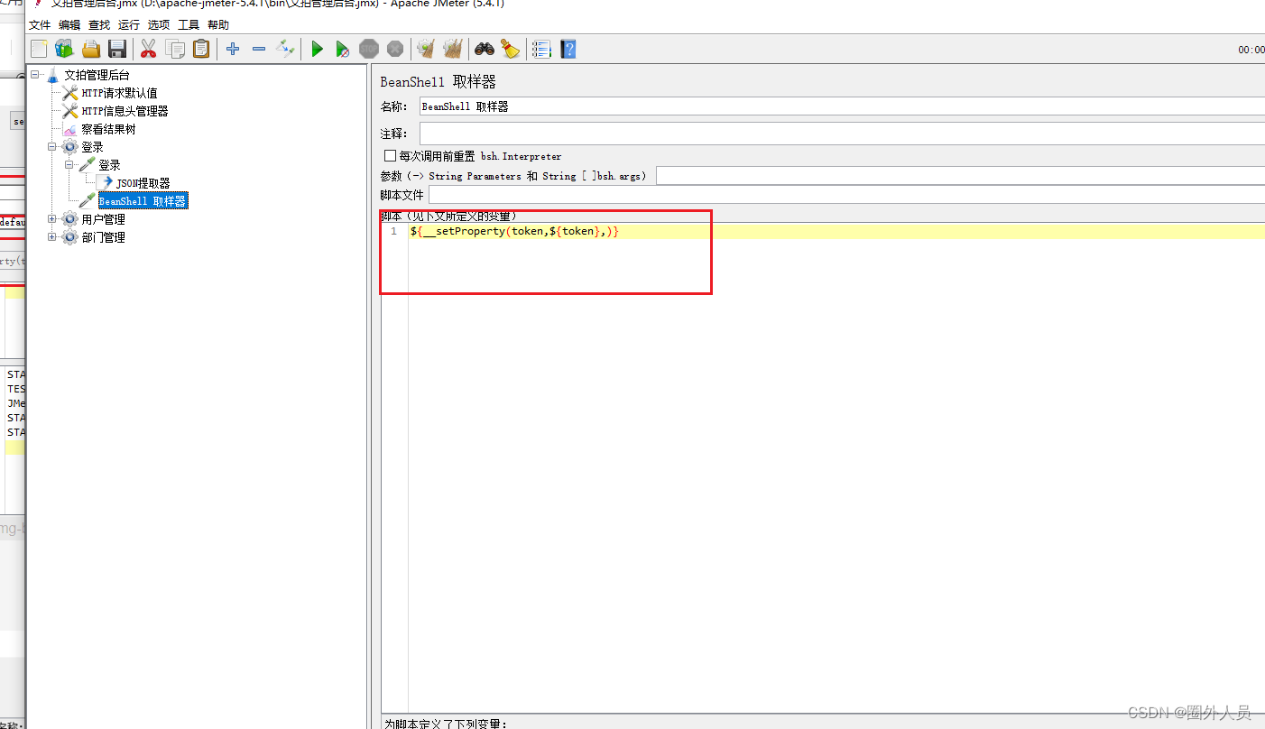Viewport: 1265px width, 729px height.
Task: Open the Function Helper list icon
Action: click(x=541, y=49)
